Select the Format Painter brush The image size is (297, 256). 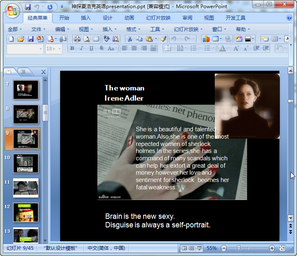point(163,39)
